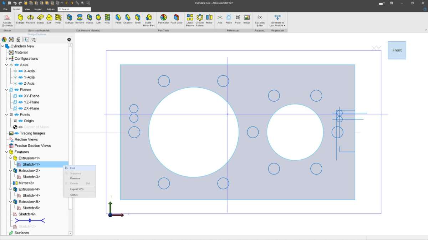Collapse the Planes node

6,90
